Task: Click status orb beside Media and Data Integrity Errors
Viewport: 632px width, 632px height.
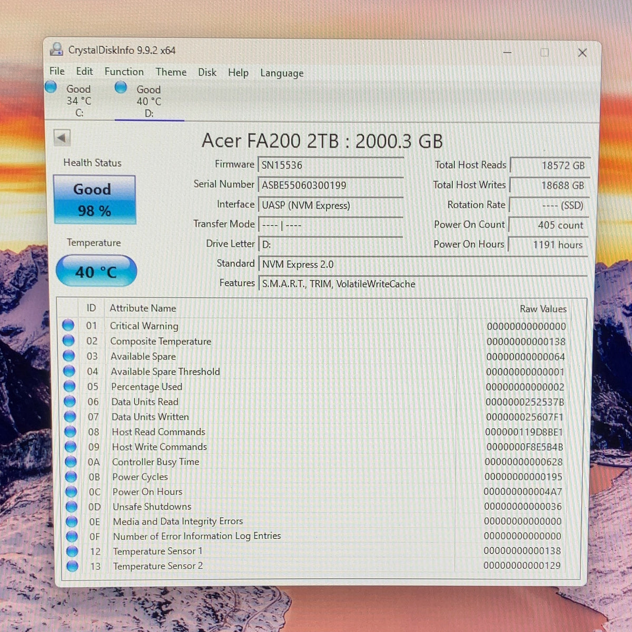Action: point(72,521)
